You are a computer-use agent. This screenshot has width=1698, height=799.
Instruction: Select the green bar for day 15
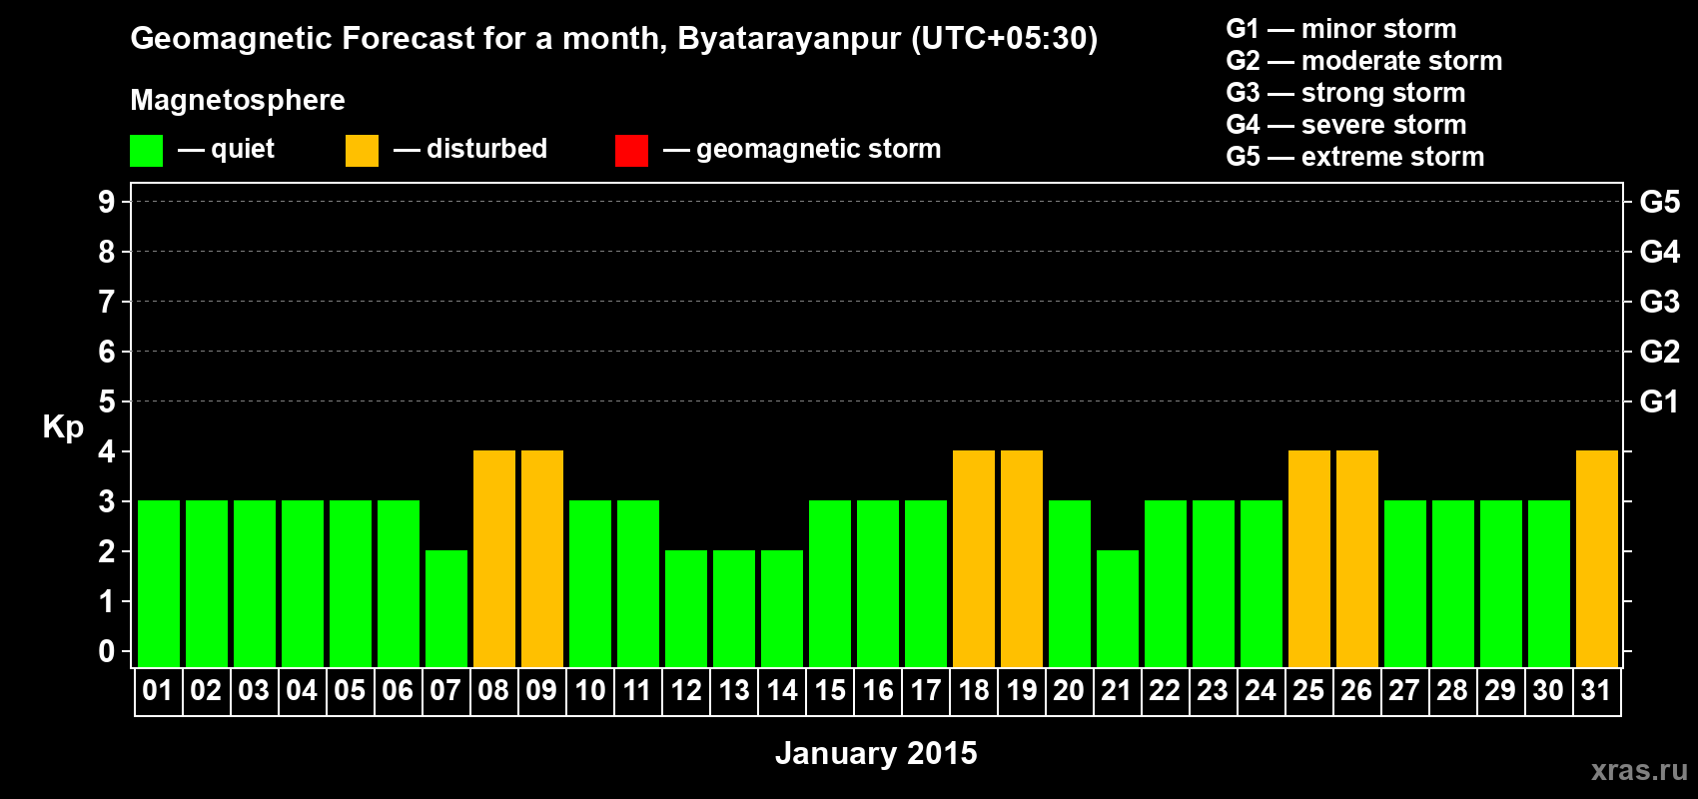[x=830, y=583]
